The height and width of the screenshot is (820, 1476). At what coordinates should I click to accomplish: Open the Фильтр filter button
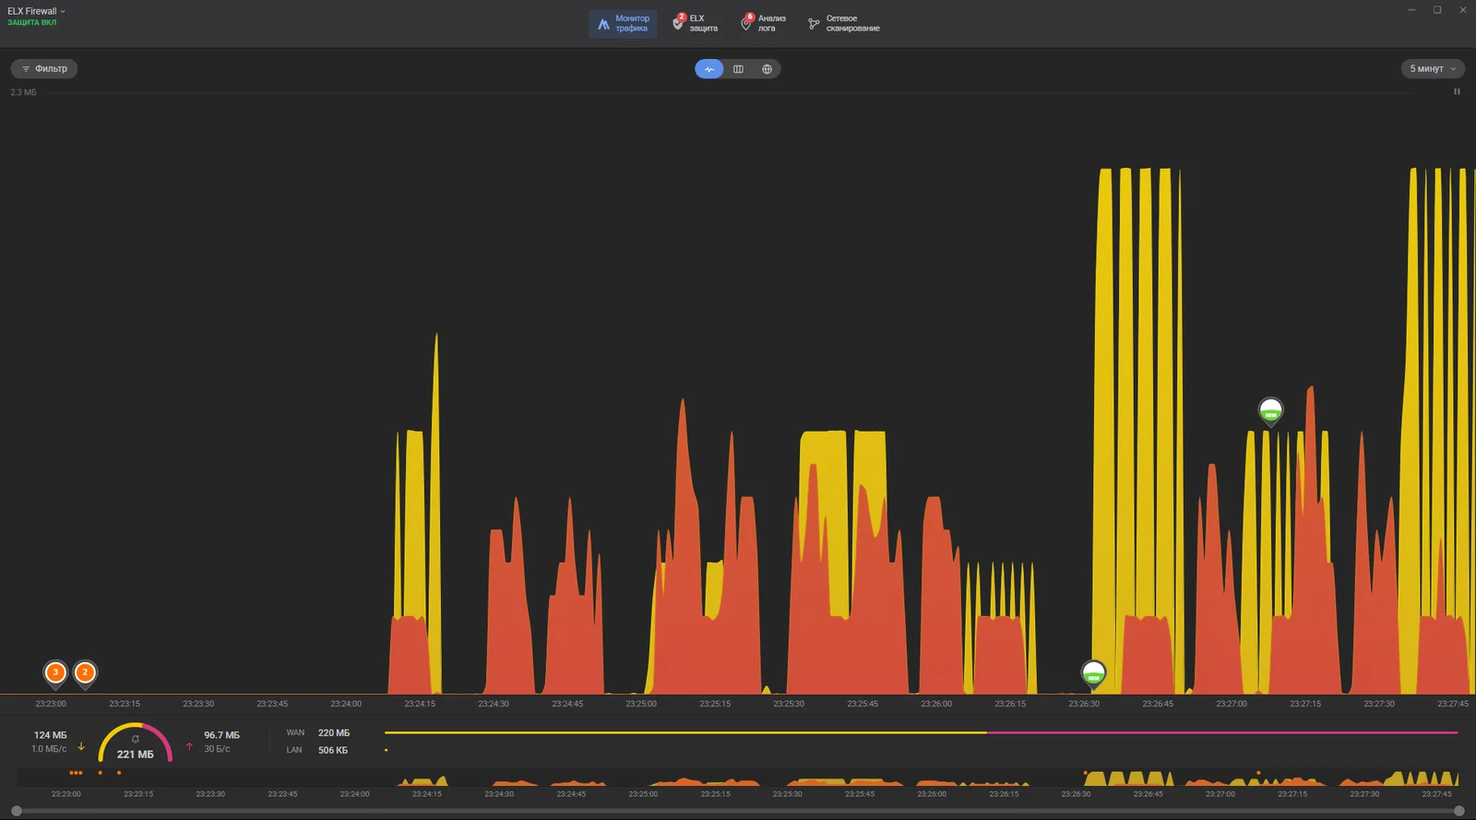tap(44, 68)
